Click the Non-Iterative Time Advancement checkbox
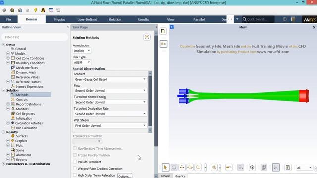Viewport: 317px width, 178px height. coord(75,148)
